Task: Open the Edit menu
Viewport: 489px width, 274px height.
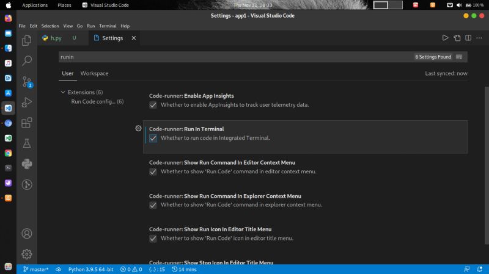Action: click(34, 26)
